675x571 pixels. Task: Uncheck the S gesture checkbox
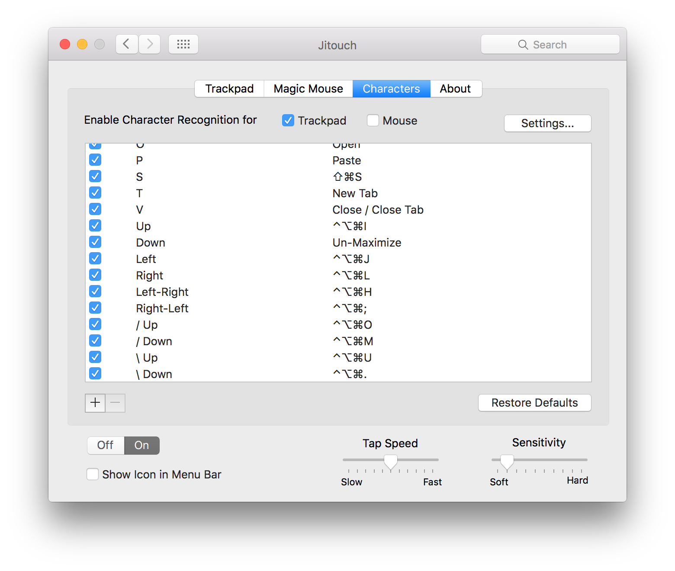click(x=95, y=176)
